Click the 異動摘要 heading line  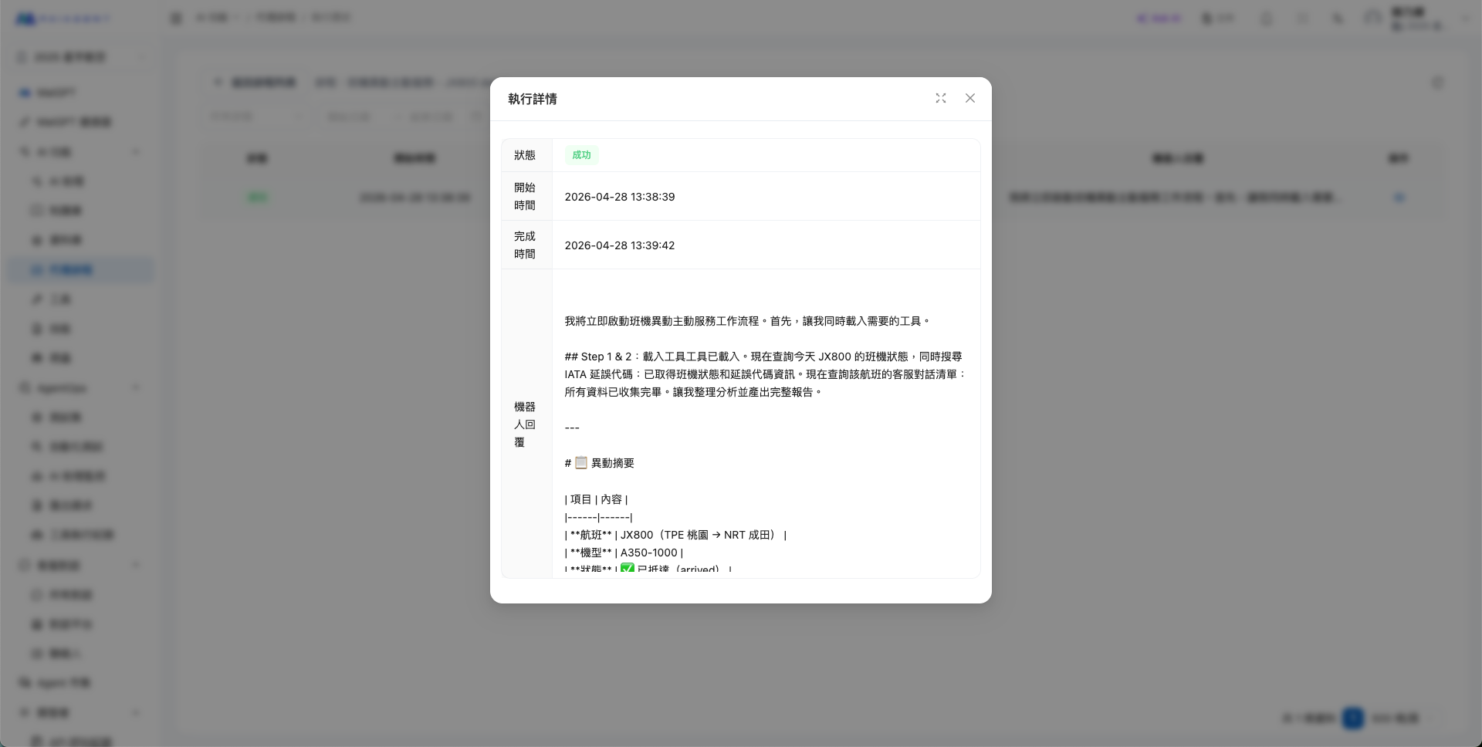[x=600, y=463]
